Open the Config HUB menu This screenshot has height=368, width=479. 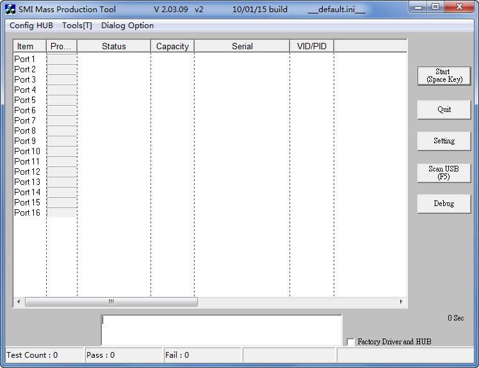coord(31,26)
